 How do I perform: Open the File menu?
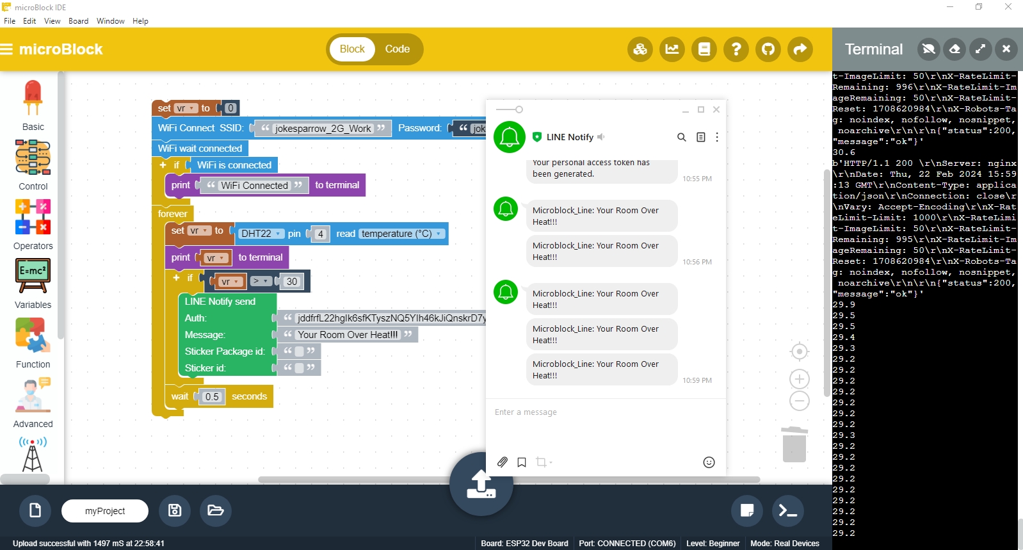pyautogui.click(x=10, y=21)
